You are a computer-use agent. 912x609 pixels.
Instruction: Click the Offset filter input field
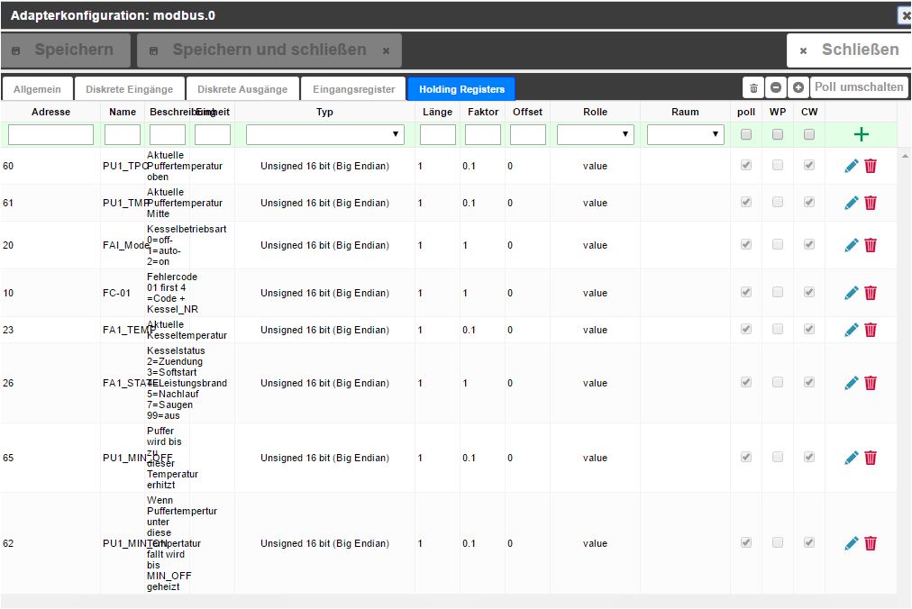(x=527, y=134)
